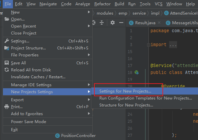Click the AttendServiceImpl class icon in breadcrumb

(x=166, y=13)
